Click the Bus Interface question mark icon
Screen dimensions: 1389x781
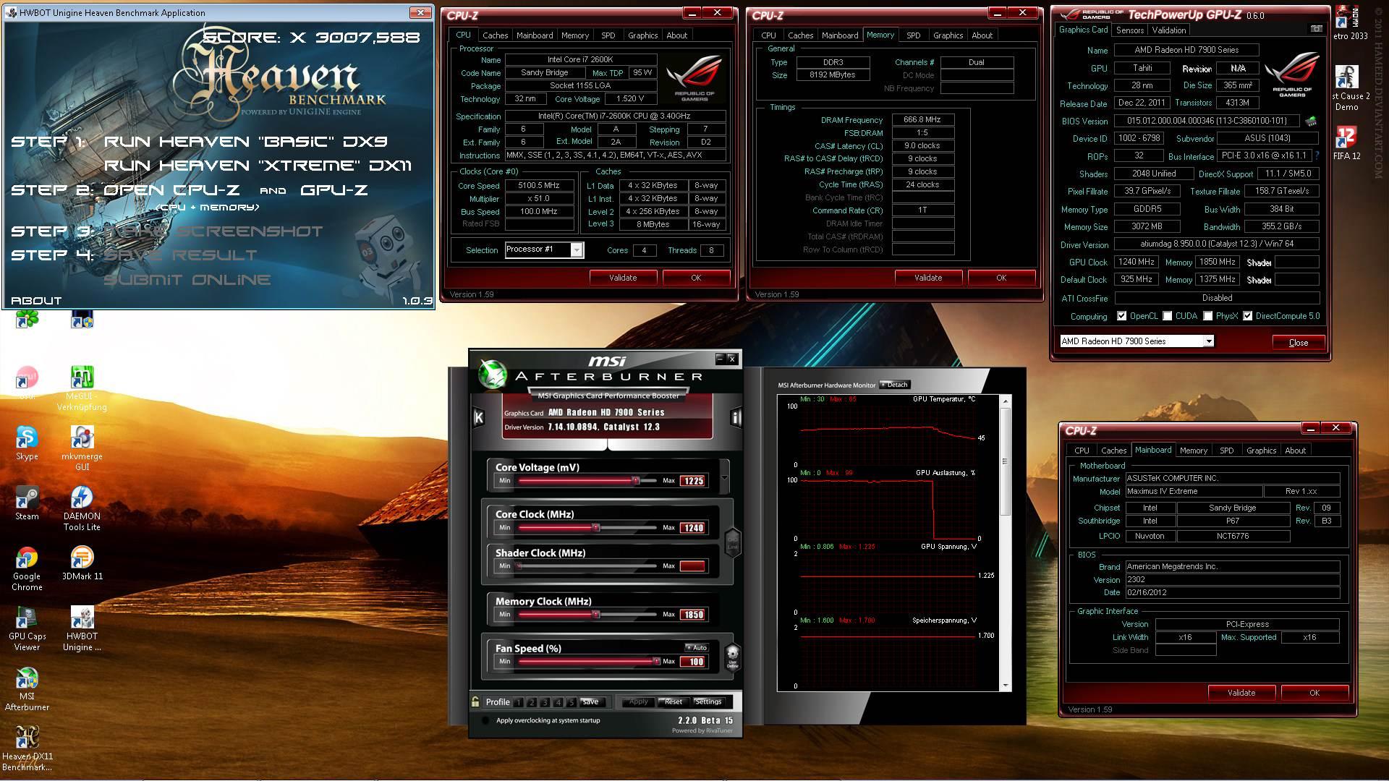click(1317, 155)
